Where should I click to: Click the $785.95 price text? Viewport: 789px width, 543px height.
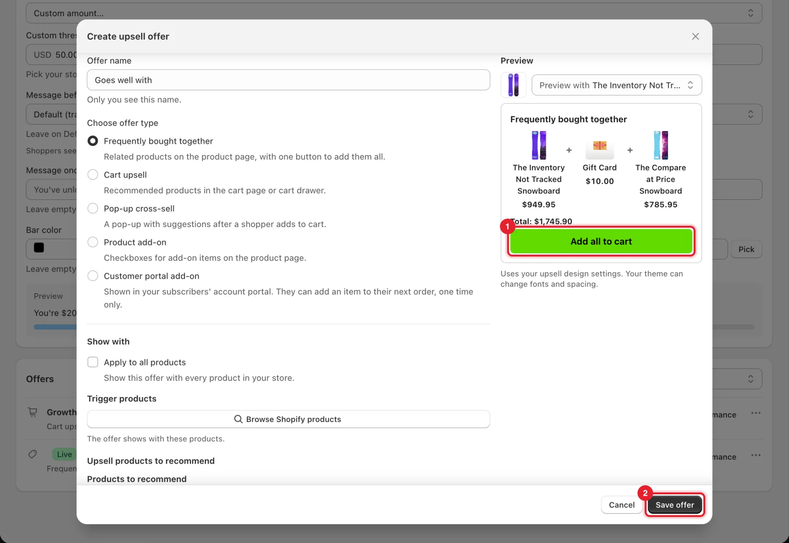click(x=661, y=205)
